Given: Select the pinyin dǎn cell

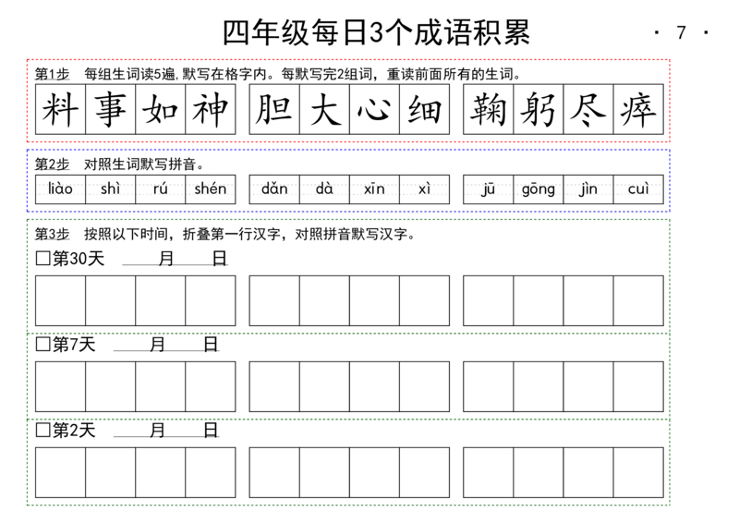Looking at the screenshot, I should tap(274, 189).
